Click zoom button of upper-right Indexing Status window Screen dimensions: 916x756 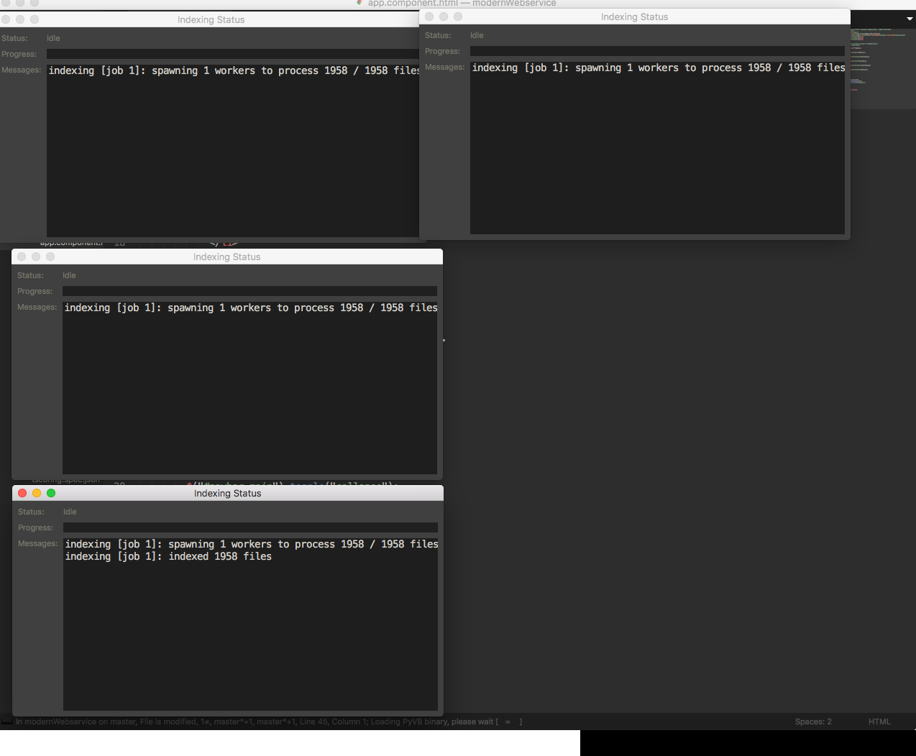pyautogui.click(x=458, y=17)
